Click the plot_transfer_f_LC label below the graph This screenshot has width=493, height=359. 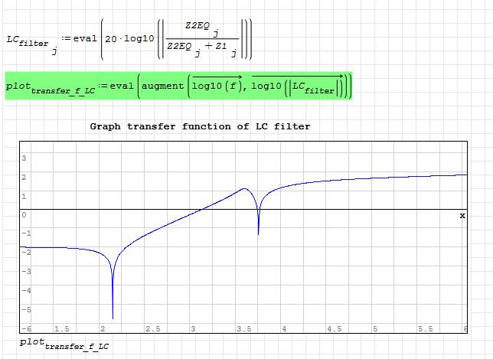pos(64,344)
